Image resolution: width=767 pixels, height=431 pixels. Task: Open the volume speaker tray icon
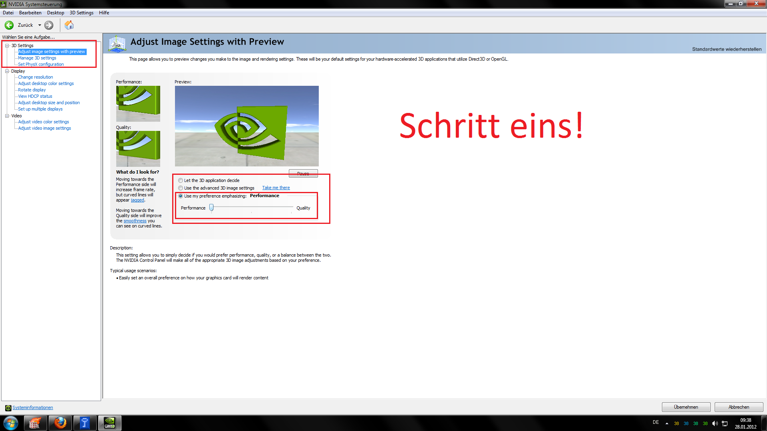click(x=715, y=423)
